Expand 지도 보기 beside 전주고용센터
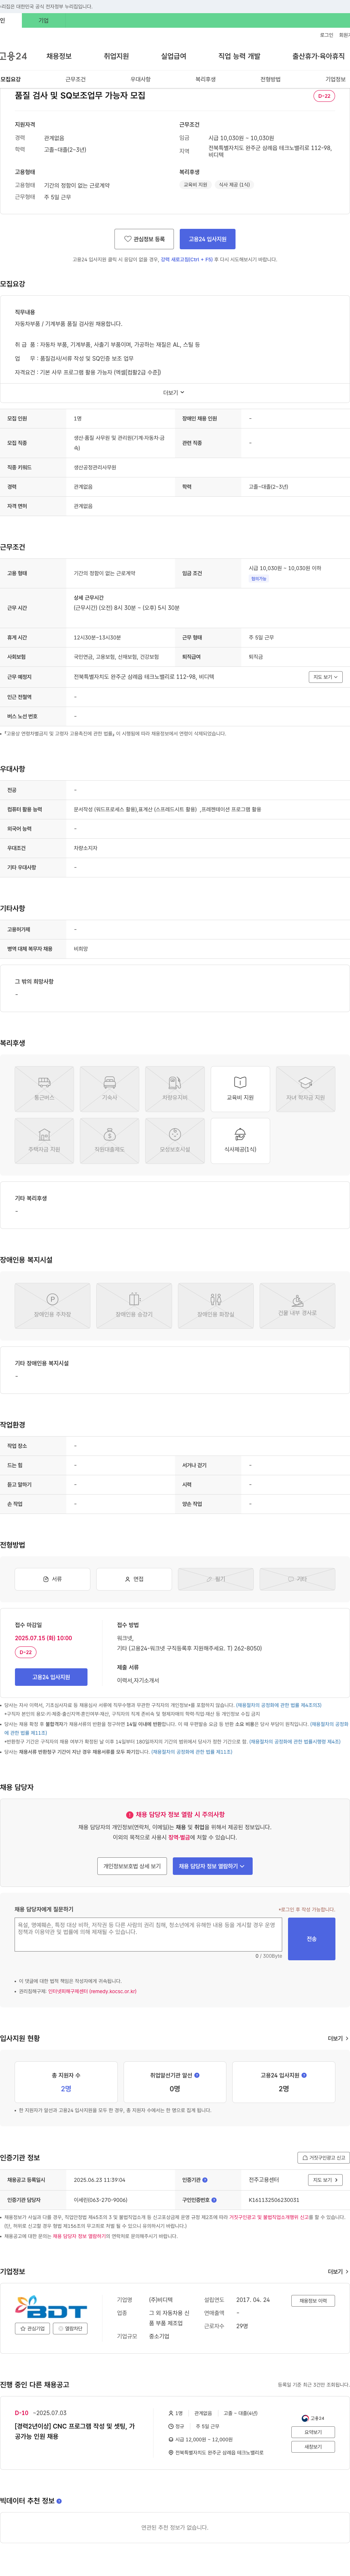 [325, 2180]
